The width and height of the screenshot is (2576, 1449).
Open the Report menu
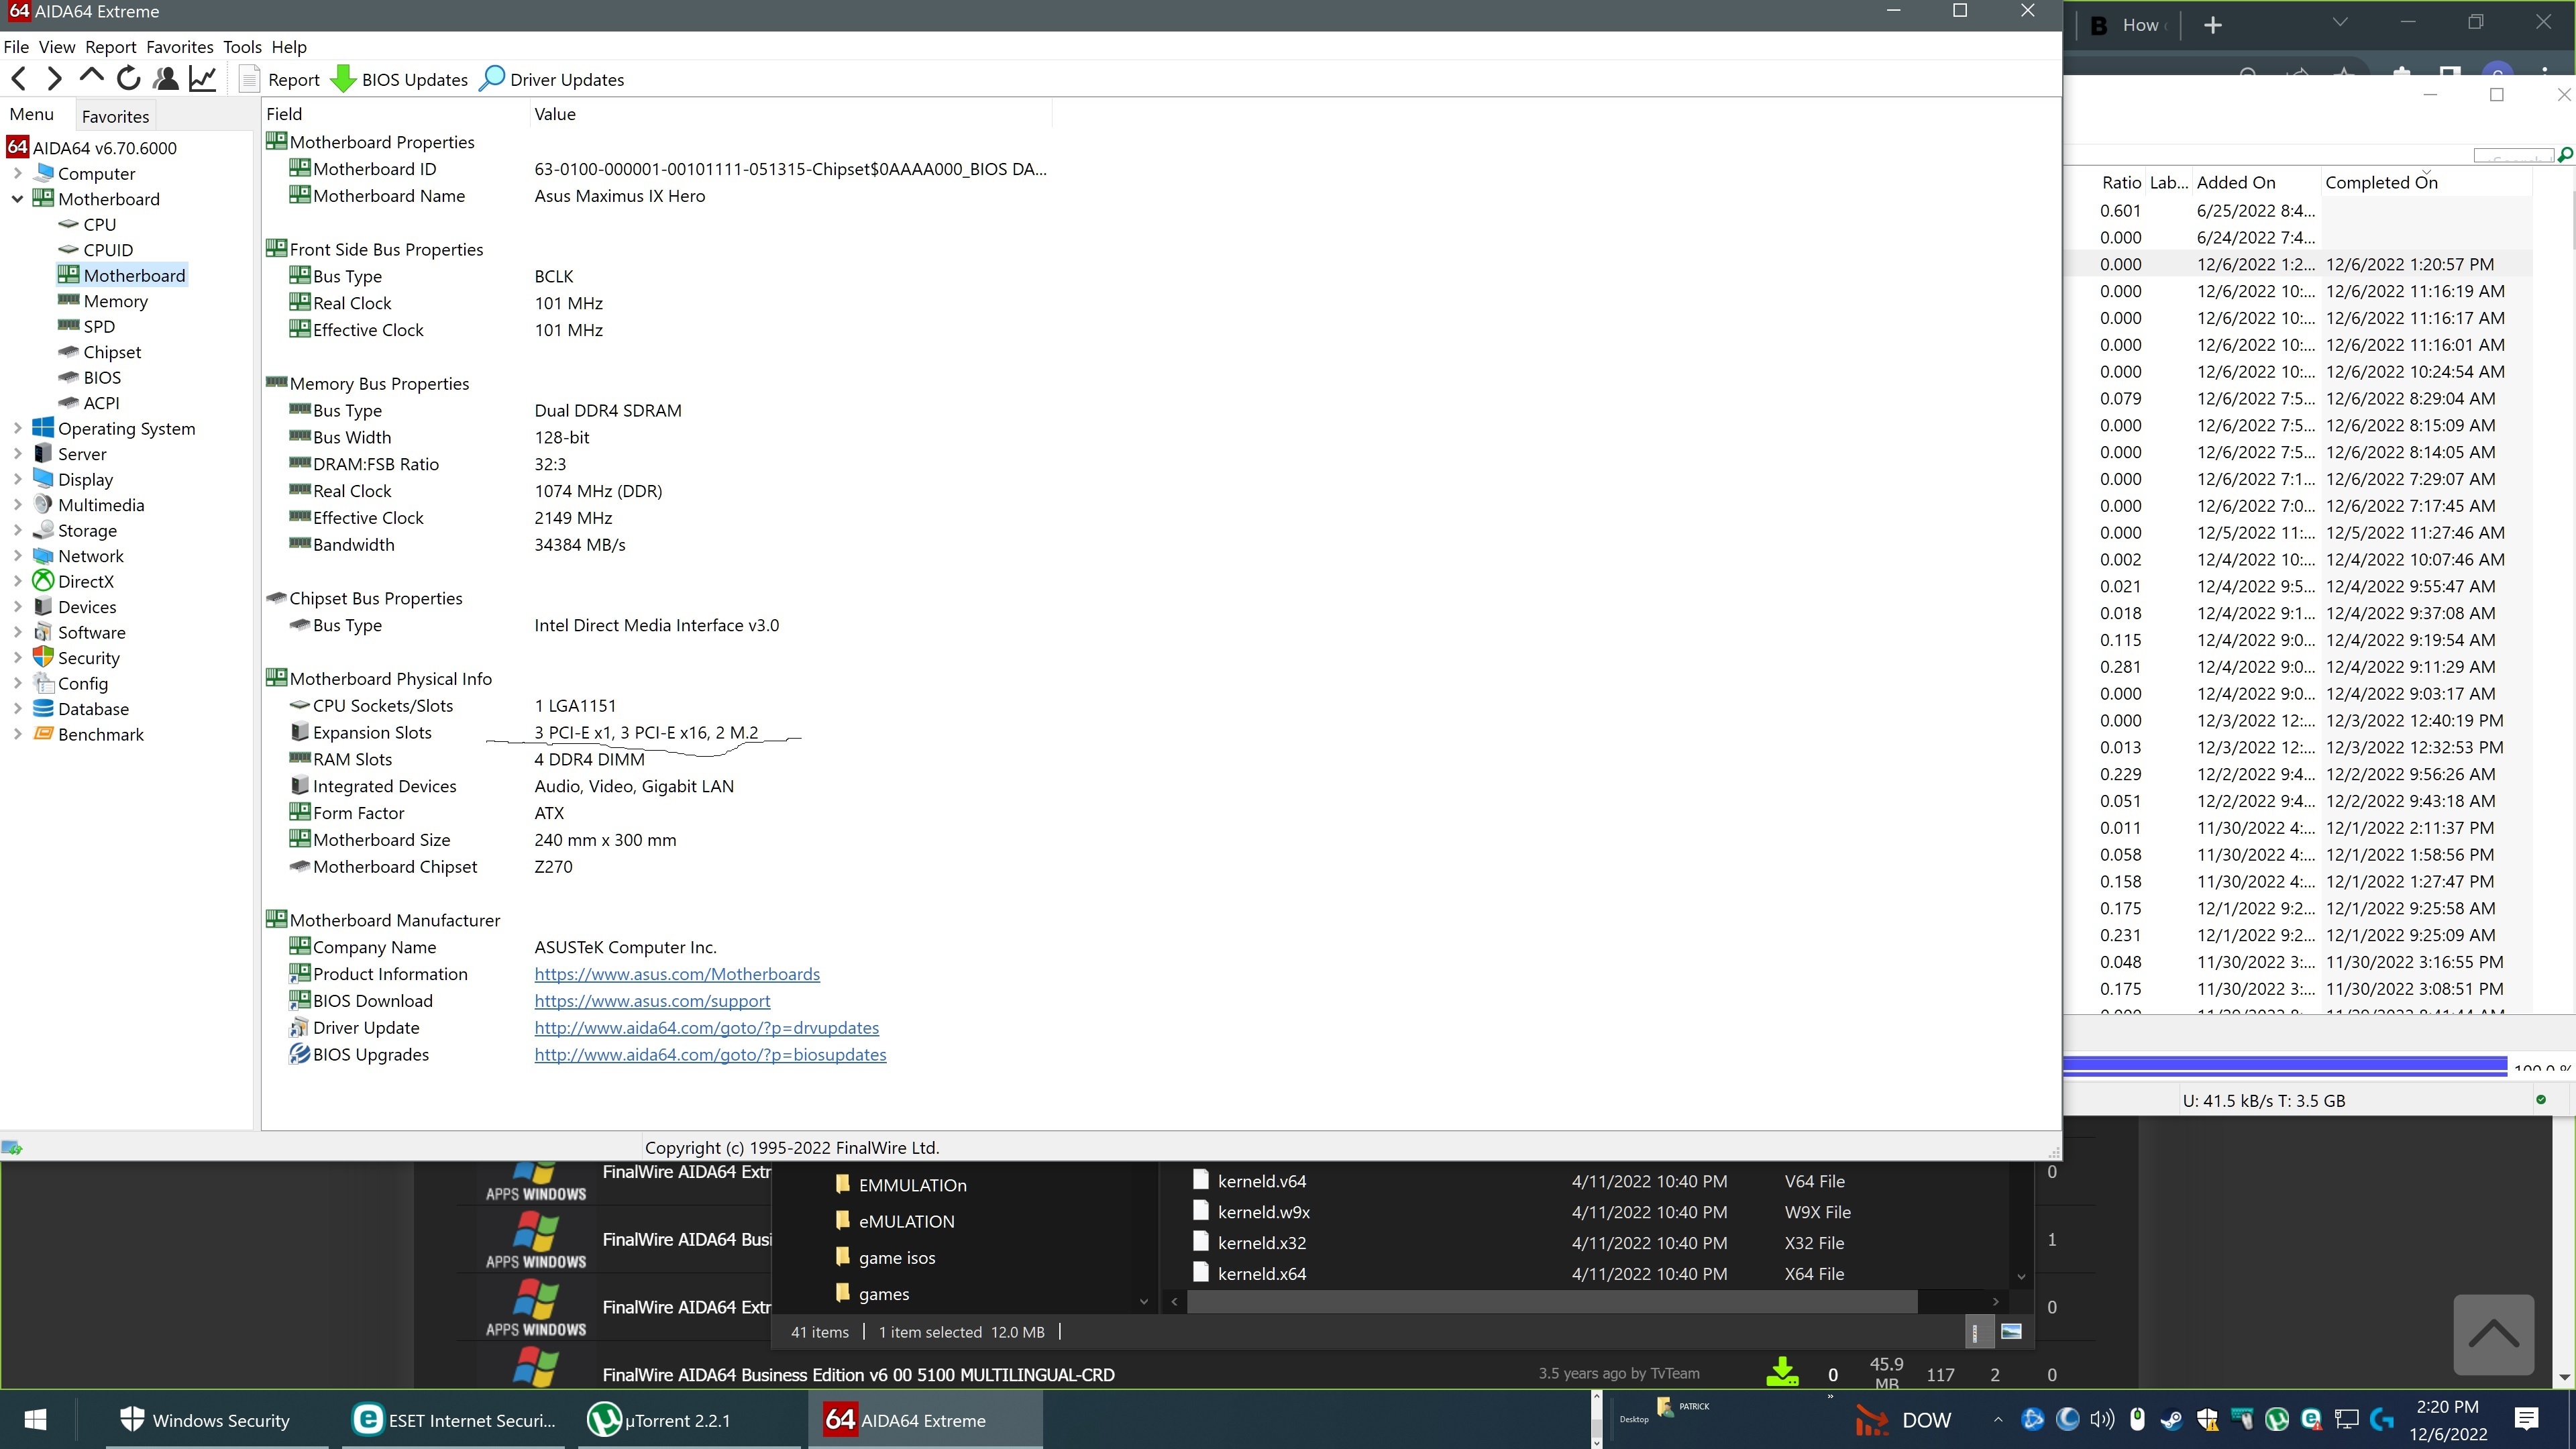coord(110,47)
